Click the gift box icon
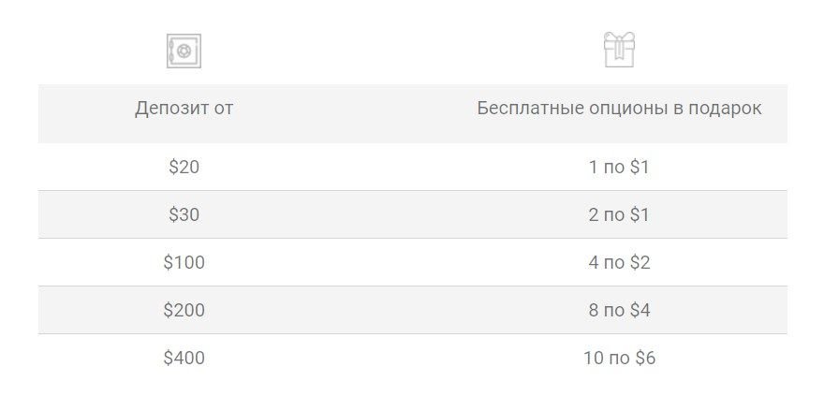The width and height of the screenshot is (824, 411). tap(619, 50)
